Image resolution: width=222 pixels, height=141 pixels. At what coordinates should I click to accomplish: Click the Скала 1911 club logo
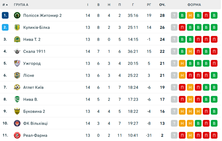pyautogui.click(x=17, y=51)
